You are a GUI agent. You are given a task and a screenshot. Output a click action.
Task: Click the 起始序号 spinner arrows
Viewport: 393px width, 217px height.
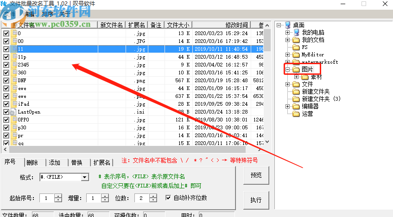tap(58, 198)
